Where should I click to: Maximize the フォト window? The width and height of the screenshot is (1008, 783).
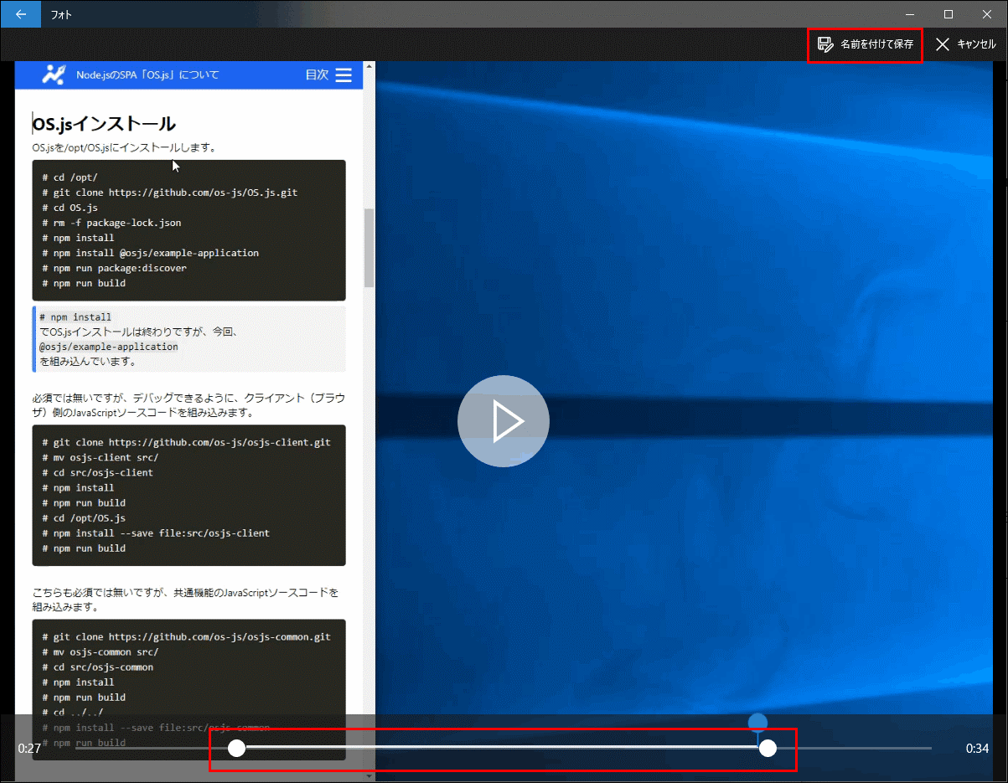[949, 14]
